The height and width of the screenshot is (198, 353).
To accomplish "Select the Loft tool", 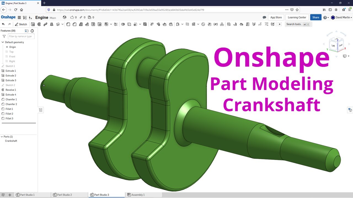I will pyautogui.click(x=52, y=24).
